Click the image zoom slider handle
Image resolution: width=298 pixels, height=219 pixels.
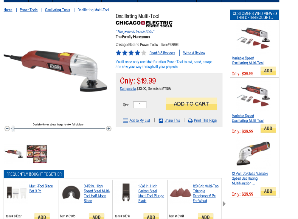(13, 129)
